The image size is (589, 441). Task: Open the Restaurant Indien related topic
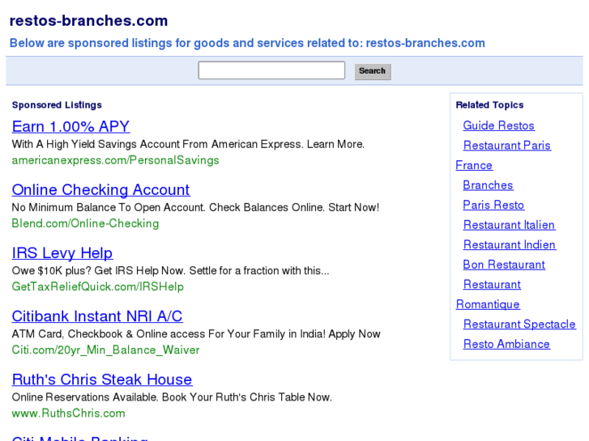(x=510, y=244)
